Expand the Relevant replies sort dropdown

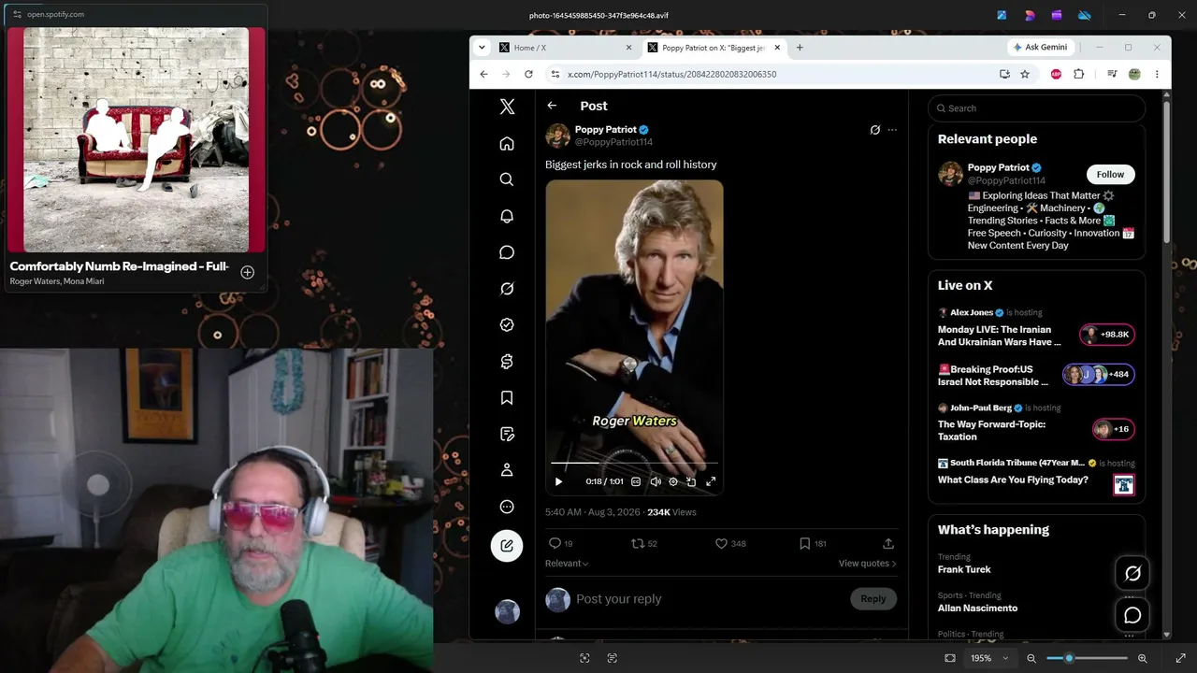coord(567,564)
